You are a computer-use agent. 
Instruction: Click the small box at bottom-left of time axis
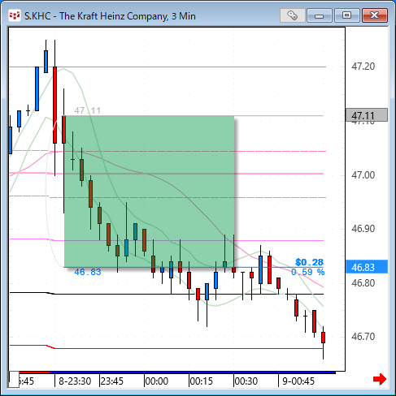(x=14, y=379)
